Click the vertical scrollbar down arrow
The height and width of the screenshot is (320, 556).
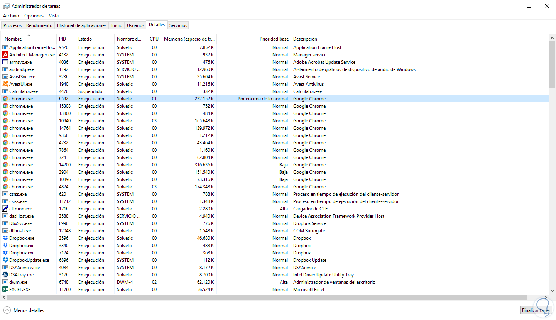point(552,291)
